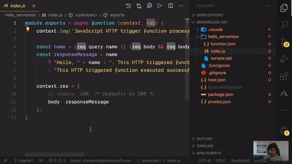
Task: Open function.json file
Action: (223, 44)
